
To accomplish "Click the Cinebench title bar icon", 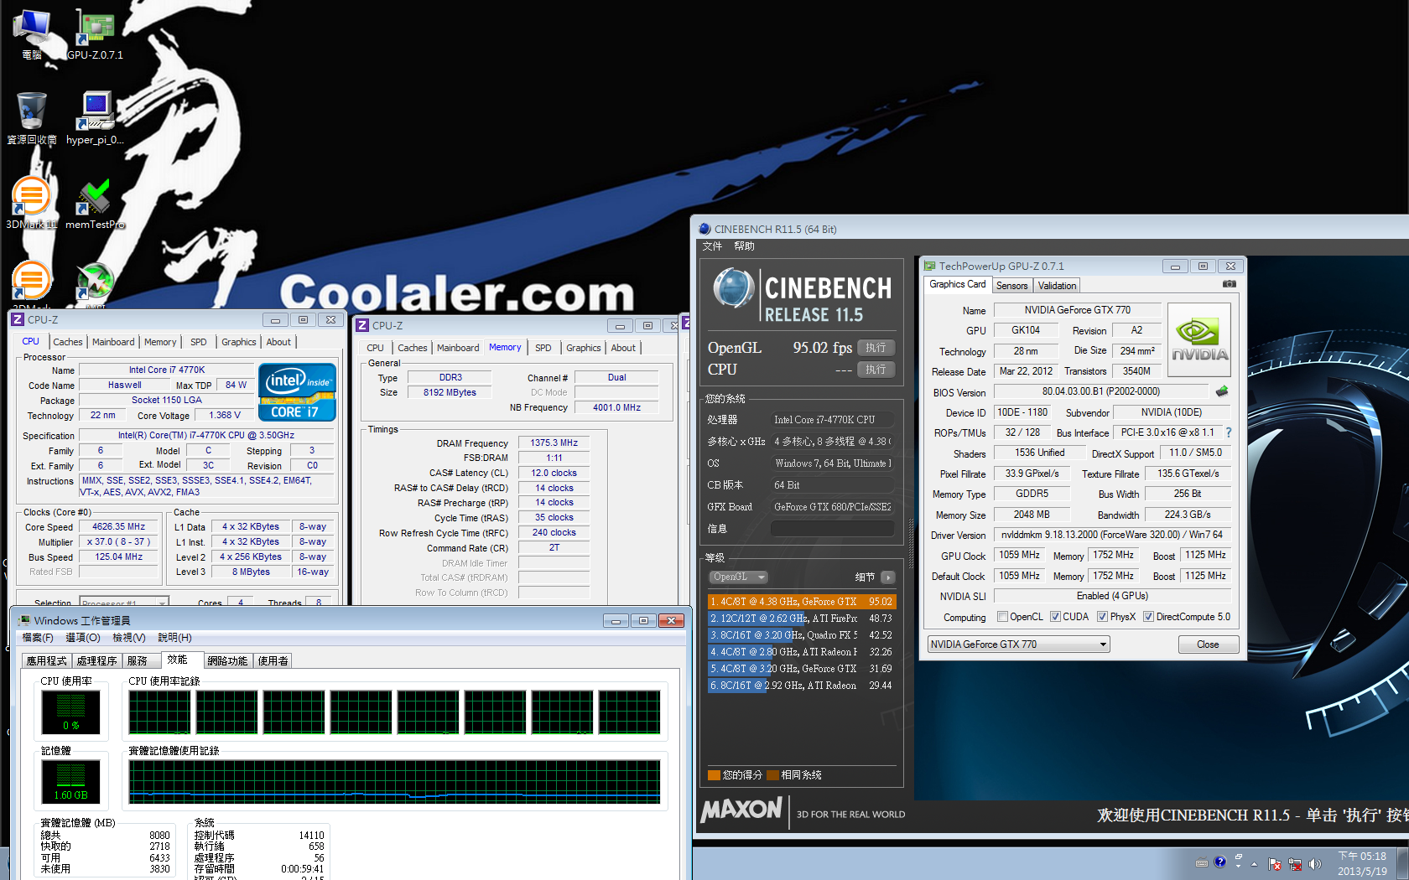I will click(704, 229).
